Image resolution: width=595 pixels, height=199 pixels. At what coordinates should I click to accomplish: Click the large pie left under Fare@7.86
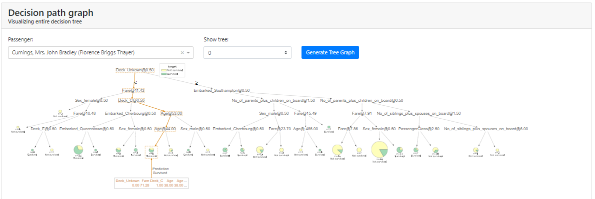(337, 150)
